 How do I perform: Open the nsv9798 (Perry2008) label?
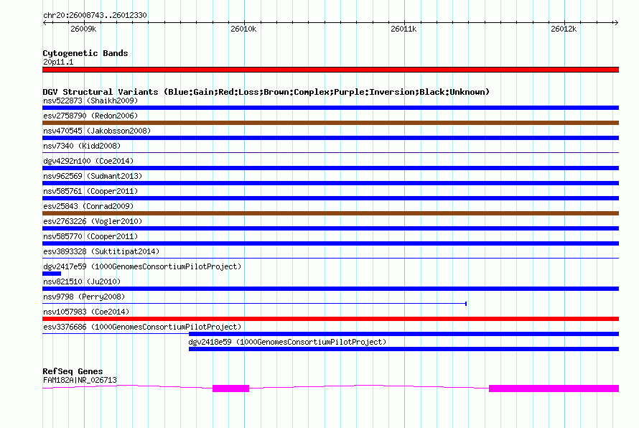[x=84, y=297]
